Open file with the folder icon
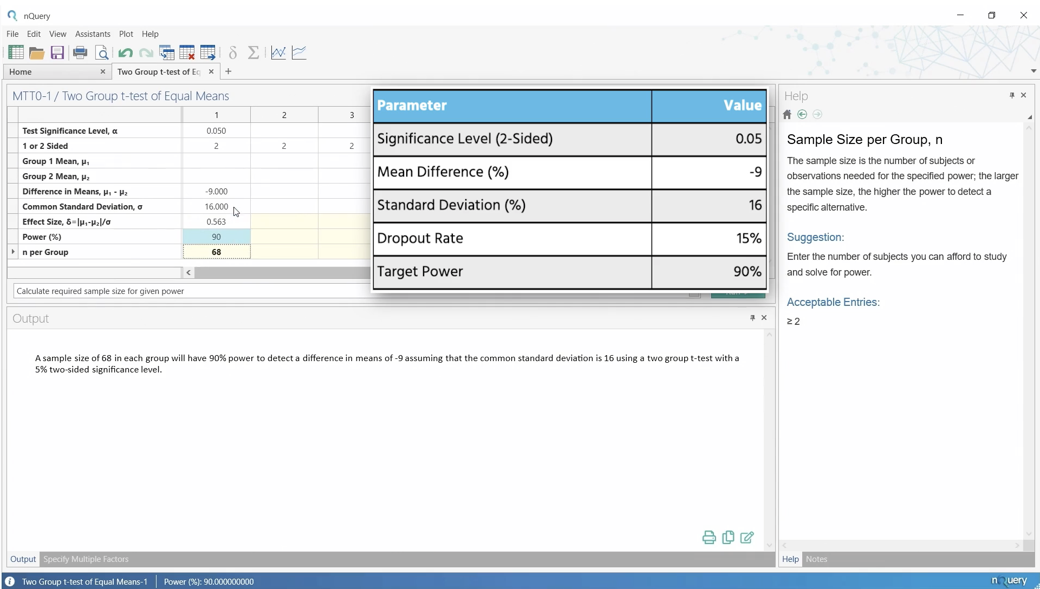Screen dimensions: 1040x589 (x=37, y=53)
